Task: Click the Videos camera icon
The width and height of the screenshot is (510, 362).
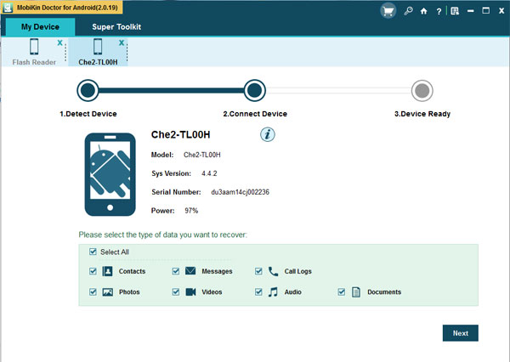Action: coord(190,291)
